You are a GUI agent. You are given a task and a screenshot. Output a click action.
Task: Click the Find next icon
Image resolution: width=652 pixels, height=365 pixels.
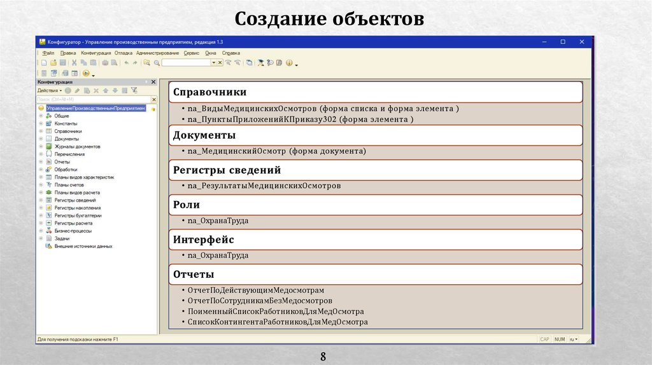coord(237,63)
